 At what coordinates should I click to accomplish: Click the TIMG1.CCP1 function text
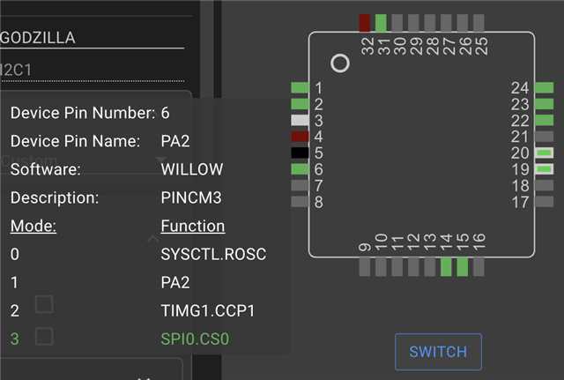(208, 310)
